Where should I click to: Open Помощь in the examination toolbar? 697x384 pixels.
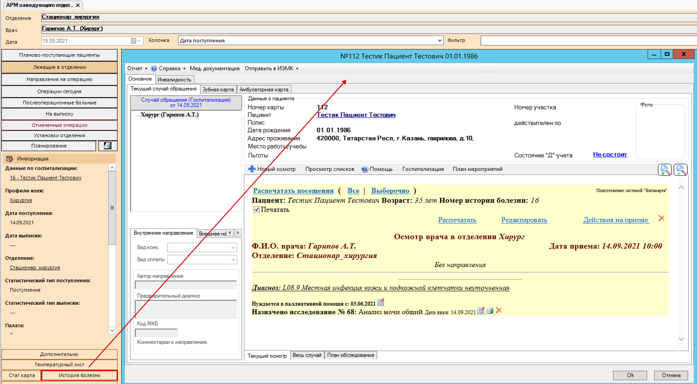click(377, 169)
